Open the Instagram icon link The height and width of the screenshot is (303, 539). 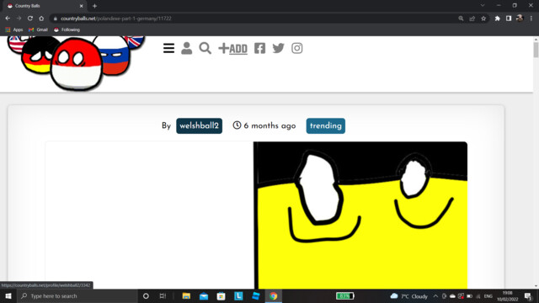click(297, 48)
